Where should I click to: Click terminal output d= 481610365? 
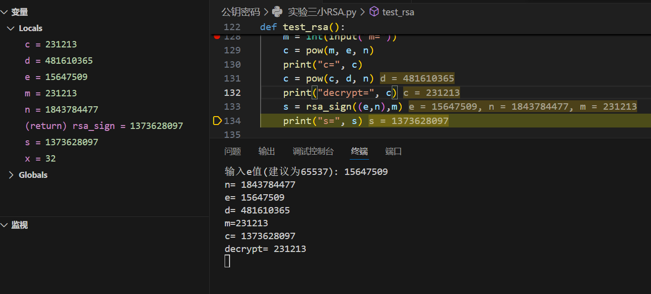[257, 210]
